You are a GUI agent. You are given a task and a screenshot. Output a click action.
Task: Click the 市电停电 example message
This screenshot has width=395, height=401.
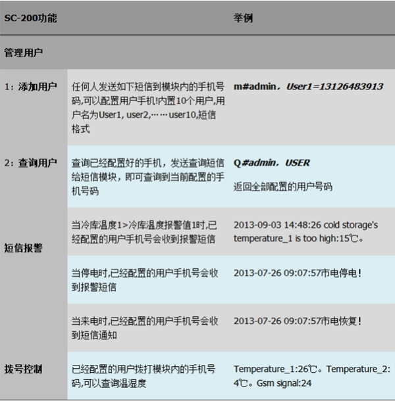tap(299, 273)
